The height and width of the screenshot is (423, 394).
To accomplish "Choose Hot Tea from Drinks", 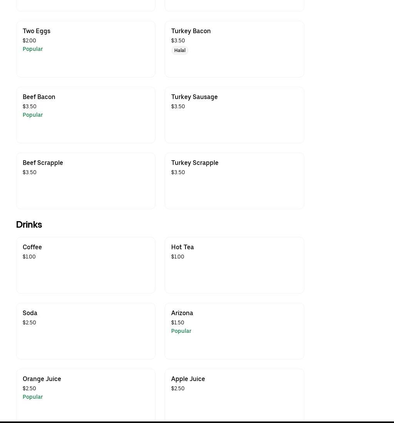I will coord(234,265).
